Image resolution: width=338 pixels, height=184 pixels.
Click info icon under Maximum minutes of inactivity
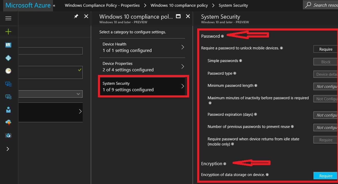click(x=210, y=103)
